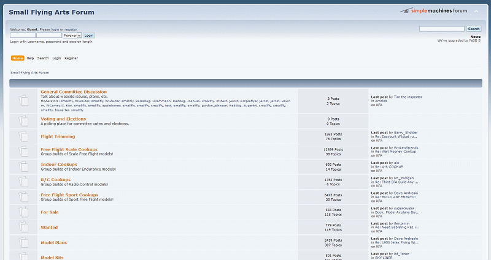Screen dimensions: 491x260
Task: Click the Voting and Elections board icon
Action: point(23,121)
